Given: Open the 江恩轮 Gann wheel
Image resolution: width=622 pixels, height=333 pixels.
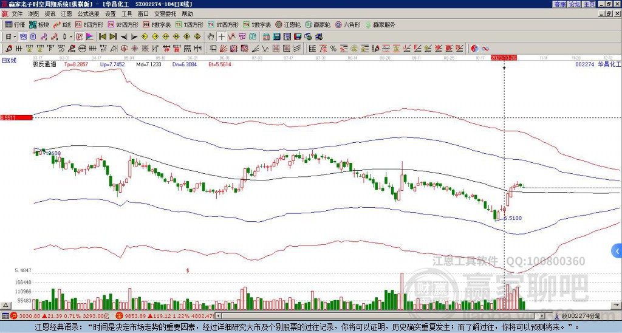Looking at the screenshot, I should (x=287, y=24).
